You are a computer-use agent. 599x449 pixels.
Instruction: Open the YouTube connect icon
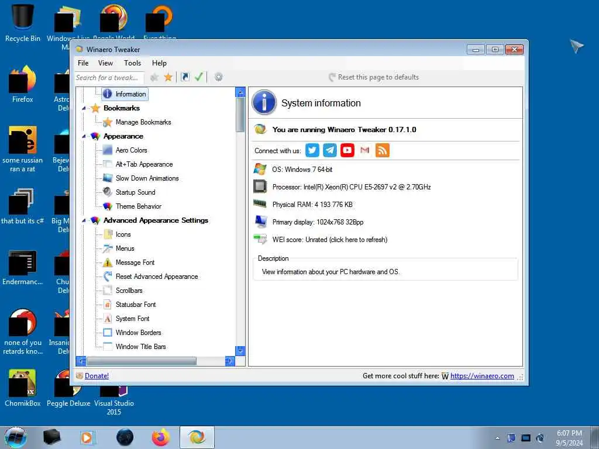point(347,150)
